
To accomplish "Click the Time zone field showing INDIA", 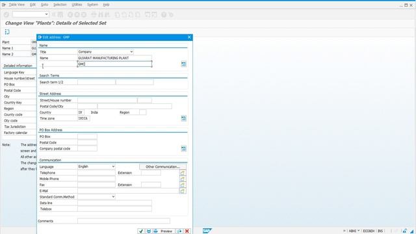I will [x=84, y=118].
